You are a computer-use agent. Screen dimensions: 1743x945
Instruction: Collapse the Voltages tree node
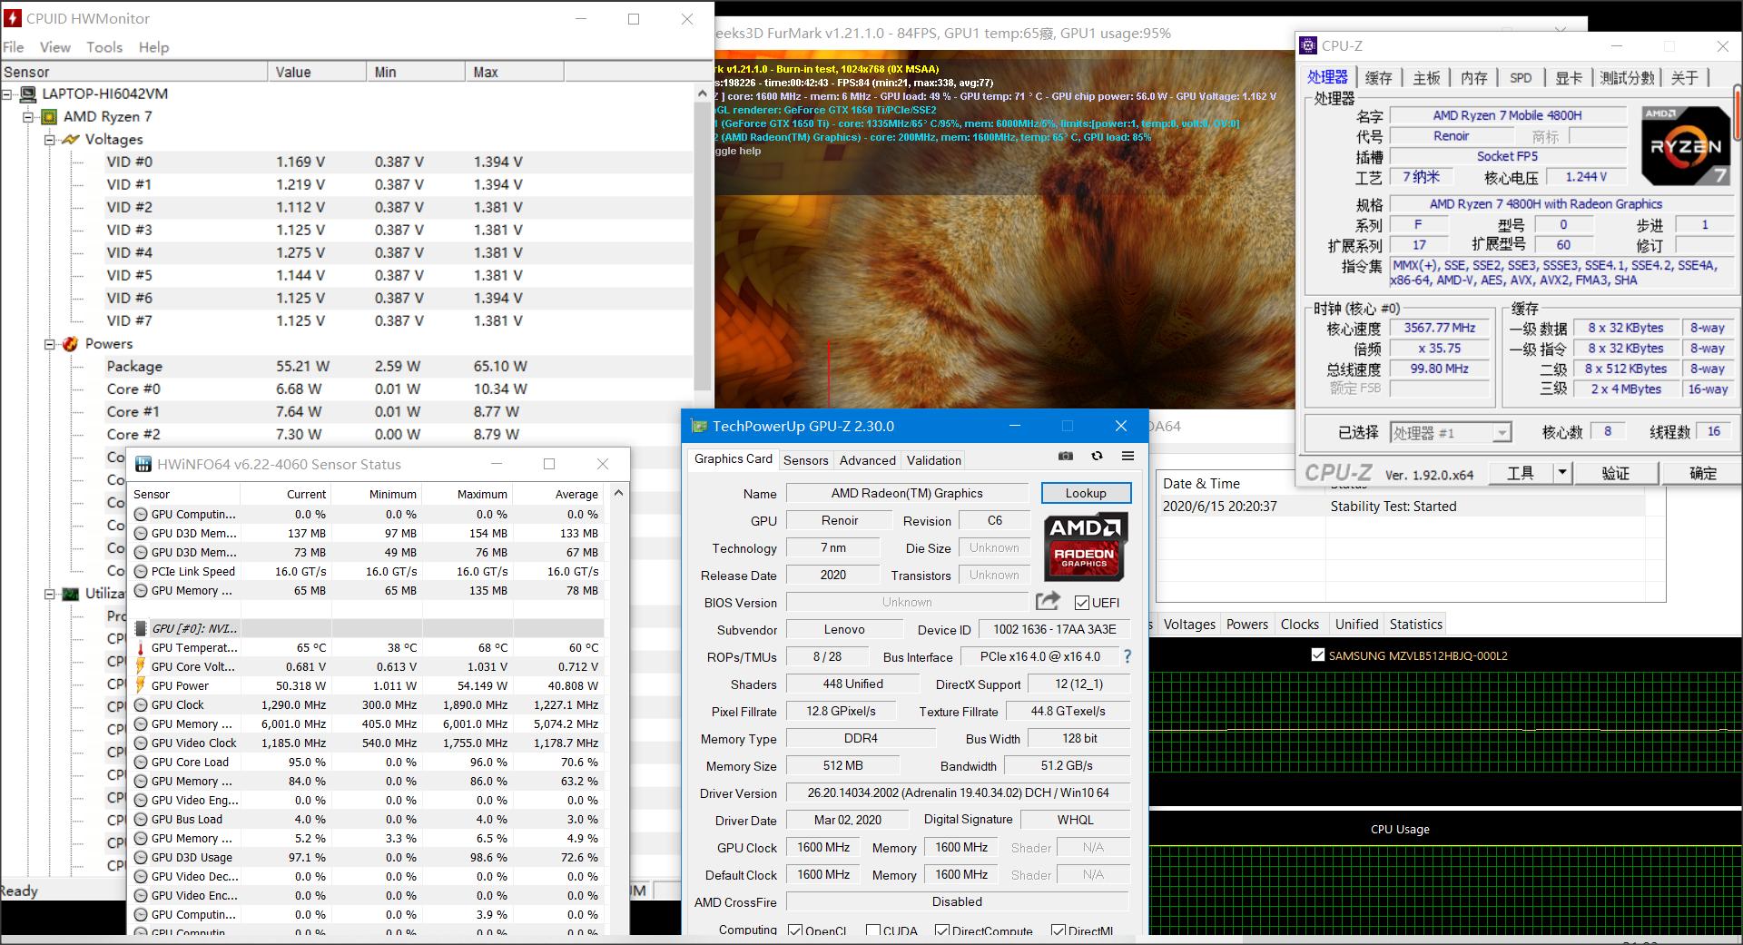click(50, 140)
